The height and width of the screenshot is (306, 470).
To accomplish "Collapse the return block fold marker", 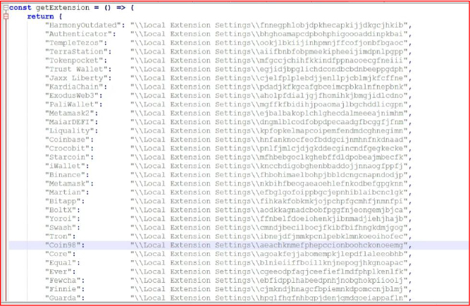I will click(6, 16).
